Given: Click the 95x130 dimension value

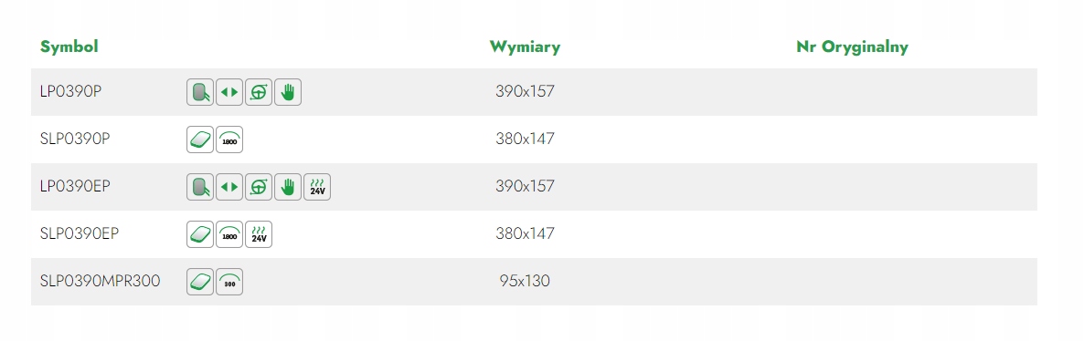Looking at the screenshot, I should (x=525, y=281).
